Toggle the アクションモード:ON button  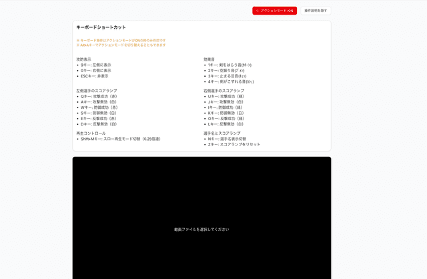[274, 11]
